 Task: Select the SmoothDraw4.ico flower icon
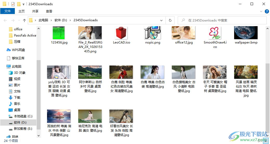coord(215,33)
